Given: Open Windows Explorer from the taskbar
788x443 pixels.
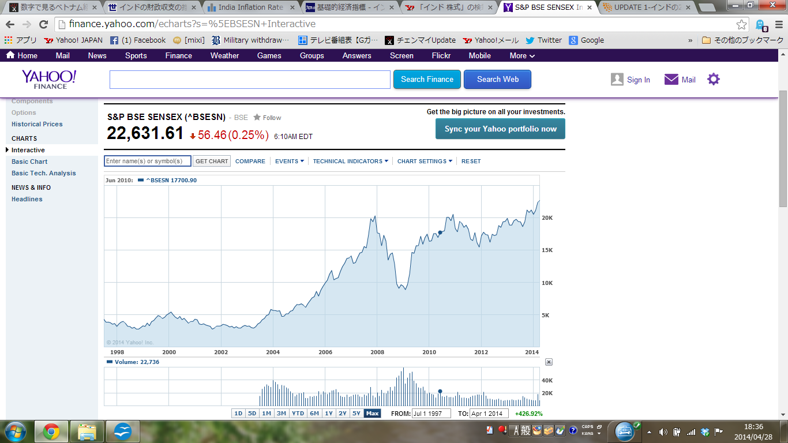Looking at the screenshot, I should [x=87, y=431].
